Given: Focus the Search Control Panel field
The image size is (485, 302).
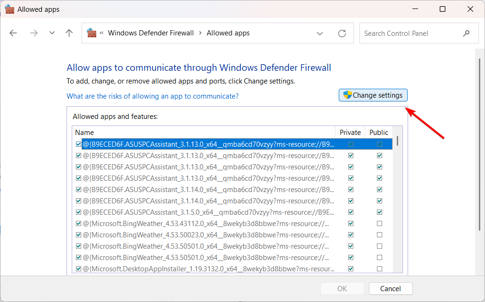Looking at the screenshot, I should (410, 34).
